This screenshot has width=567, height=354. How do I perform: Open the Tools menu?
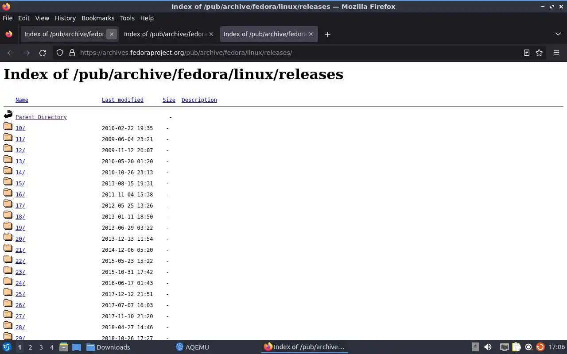click(x=127, y=18)
